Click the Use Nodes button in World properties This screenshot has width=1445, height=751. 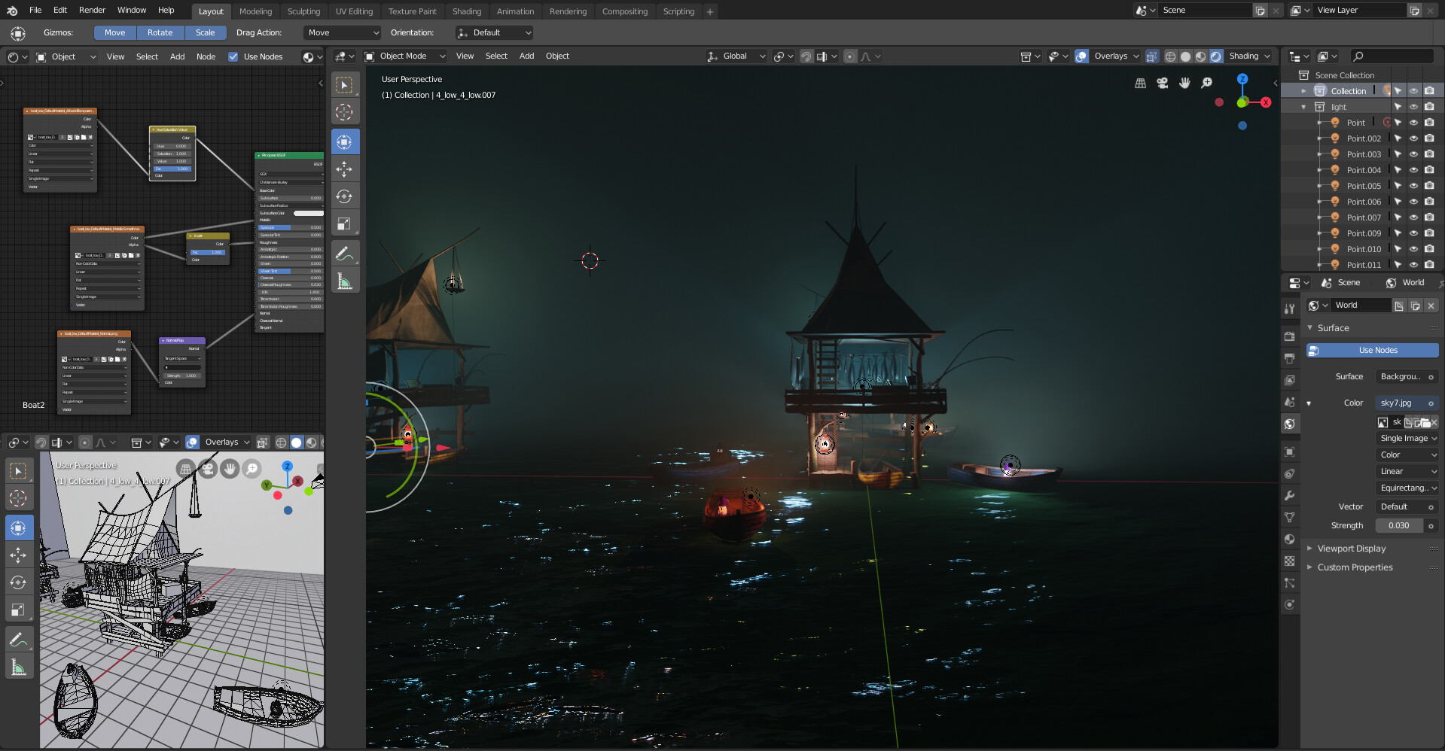[x=1373, y=350]
